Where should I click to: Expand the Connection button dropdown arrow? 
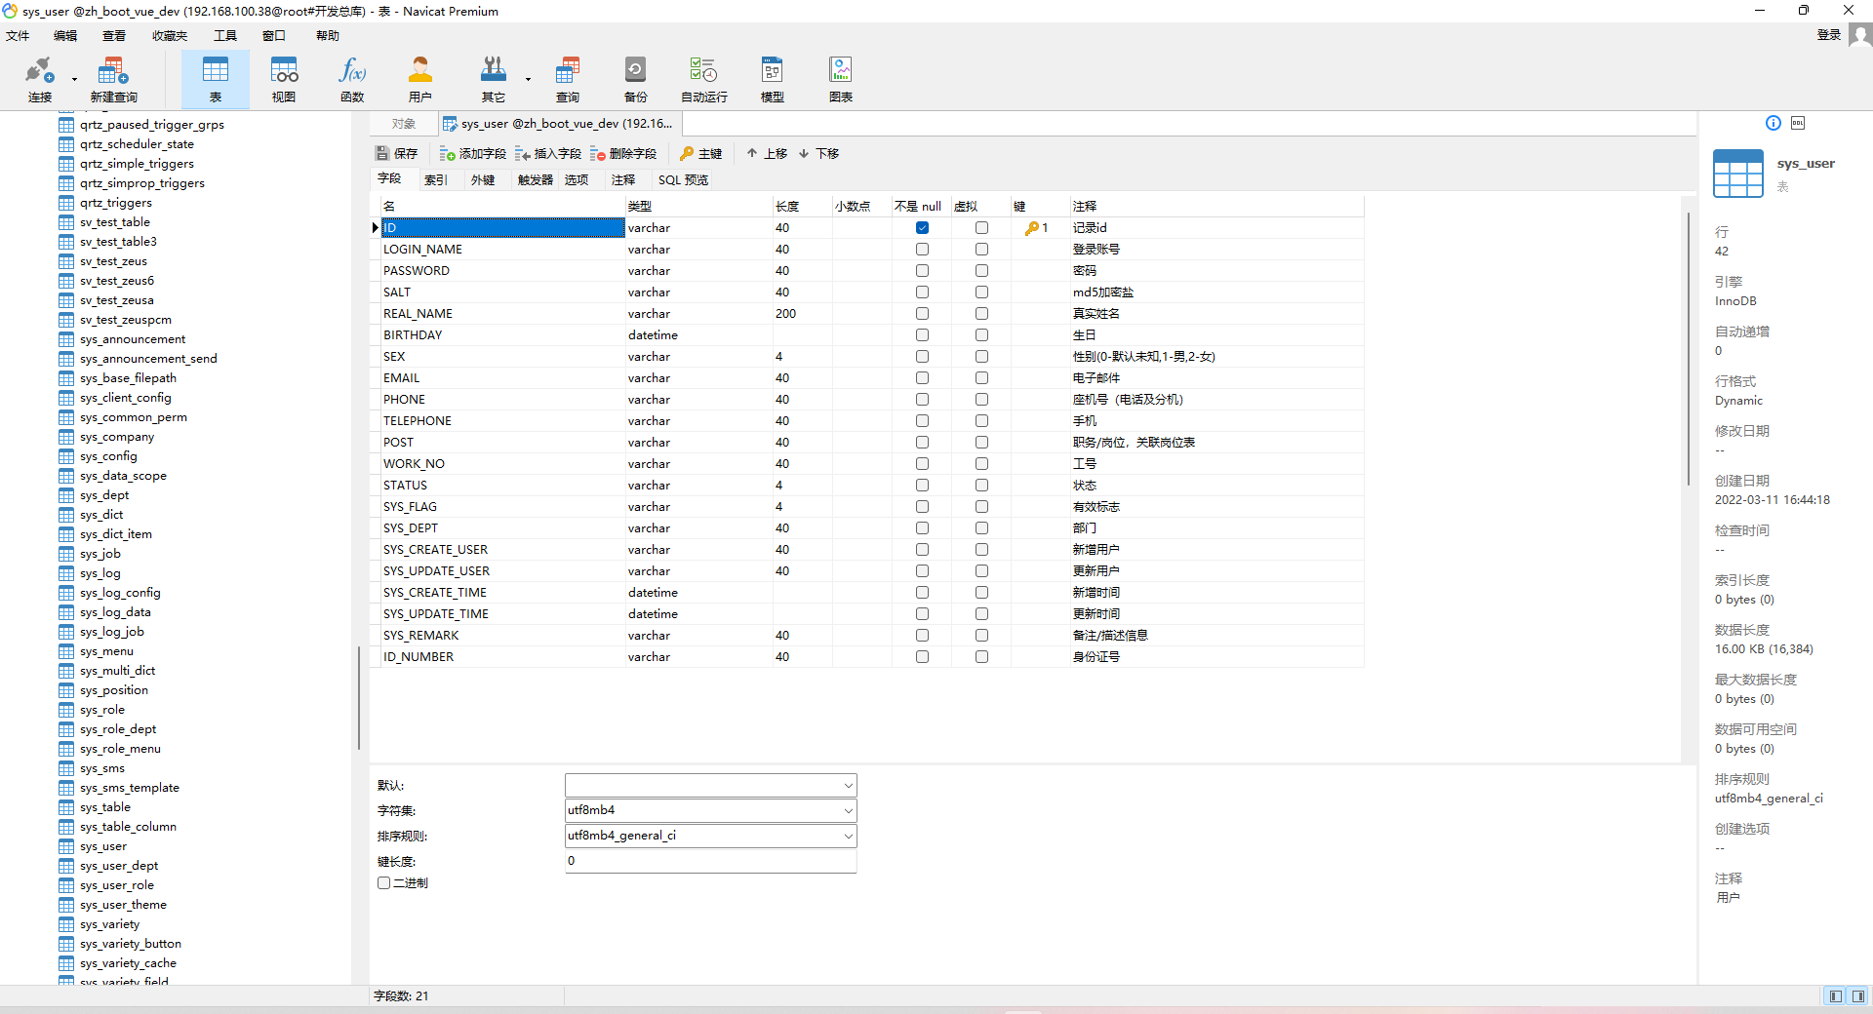tap(74, 79)
